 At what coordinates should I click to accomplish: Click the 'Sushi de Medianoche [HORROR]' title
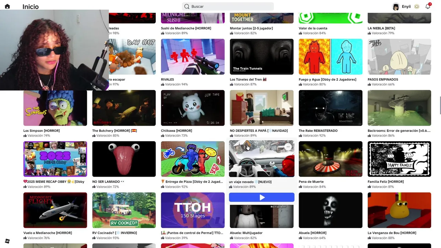(x=186, y=28)
